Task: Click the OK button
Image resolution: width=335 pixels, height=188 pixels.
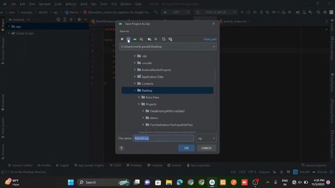Action: tap(186, 148)
